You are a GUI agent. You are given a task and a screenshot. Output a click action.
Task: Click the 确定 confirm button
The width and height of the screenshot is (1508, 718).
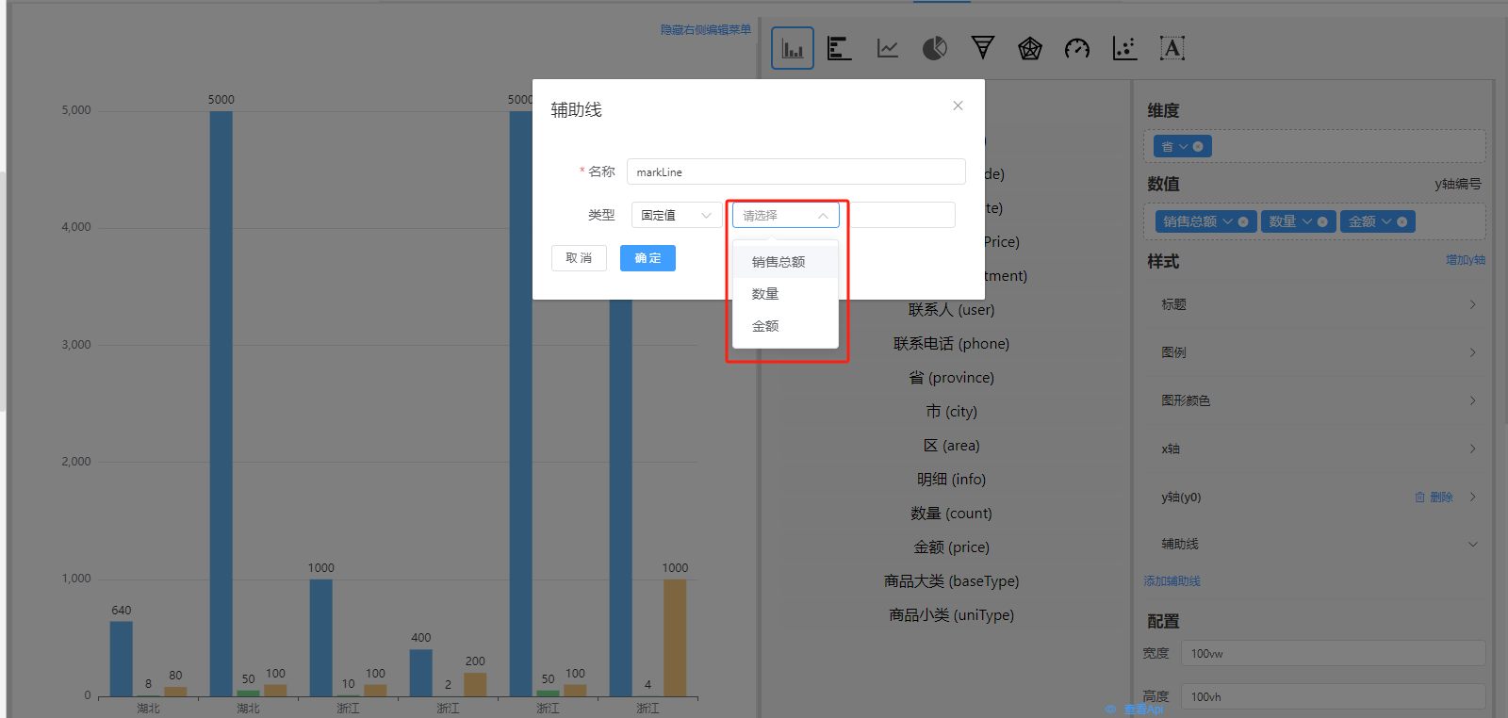click(x=647, y=258)
